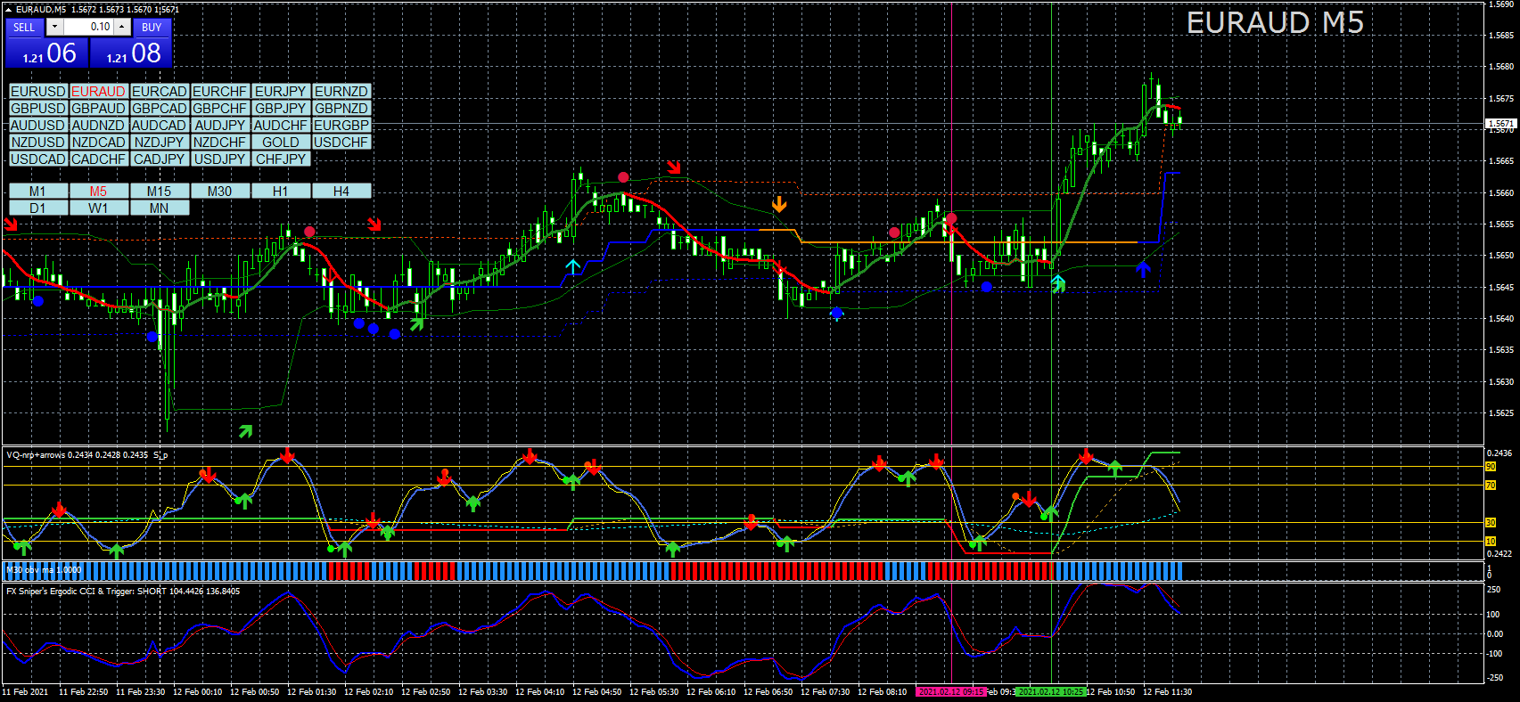Increase trade volume with the up arrow
The height and width of the screenshot is (702, 1520).
click(121, 28)
